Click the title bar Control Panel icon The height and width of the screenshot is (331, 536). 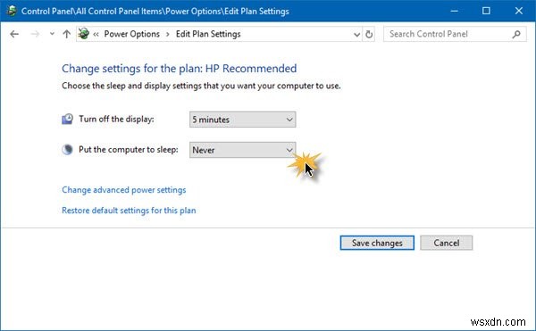[11, 11]
